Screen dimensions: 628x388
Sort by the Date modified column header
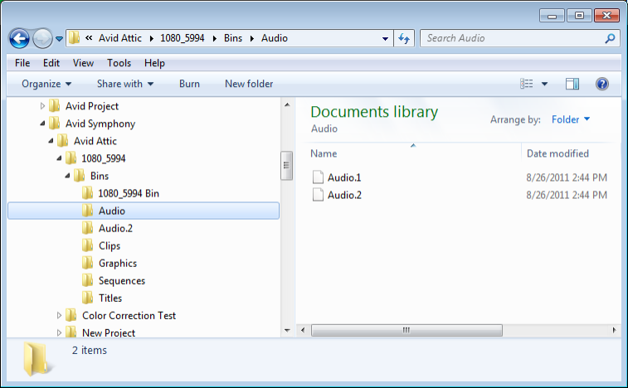click(x=557, y=153)
